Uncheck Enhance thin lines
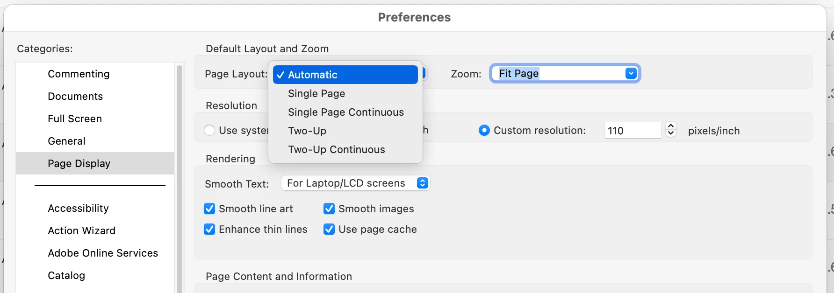Screen dimensions: 834x293 click(210, 230)
